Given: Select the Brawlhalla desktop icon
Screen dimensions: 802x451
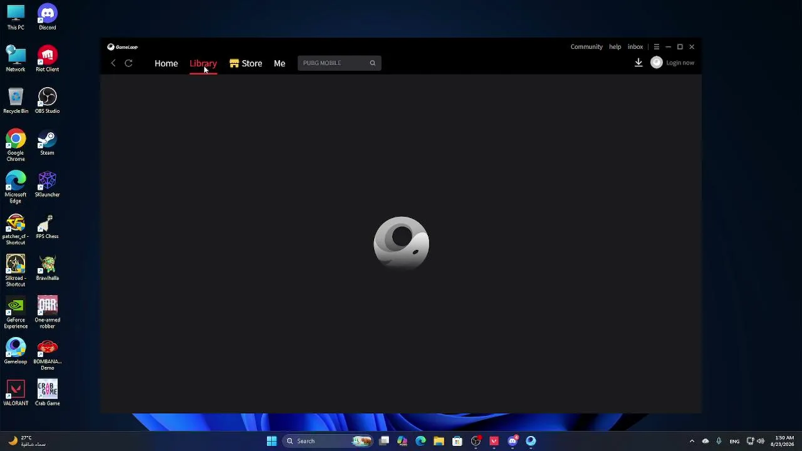Looking at the screenshot, I should tap(47, 268).
